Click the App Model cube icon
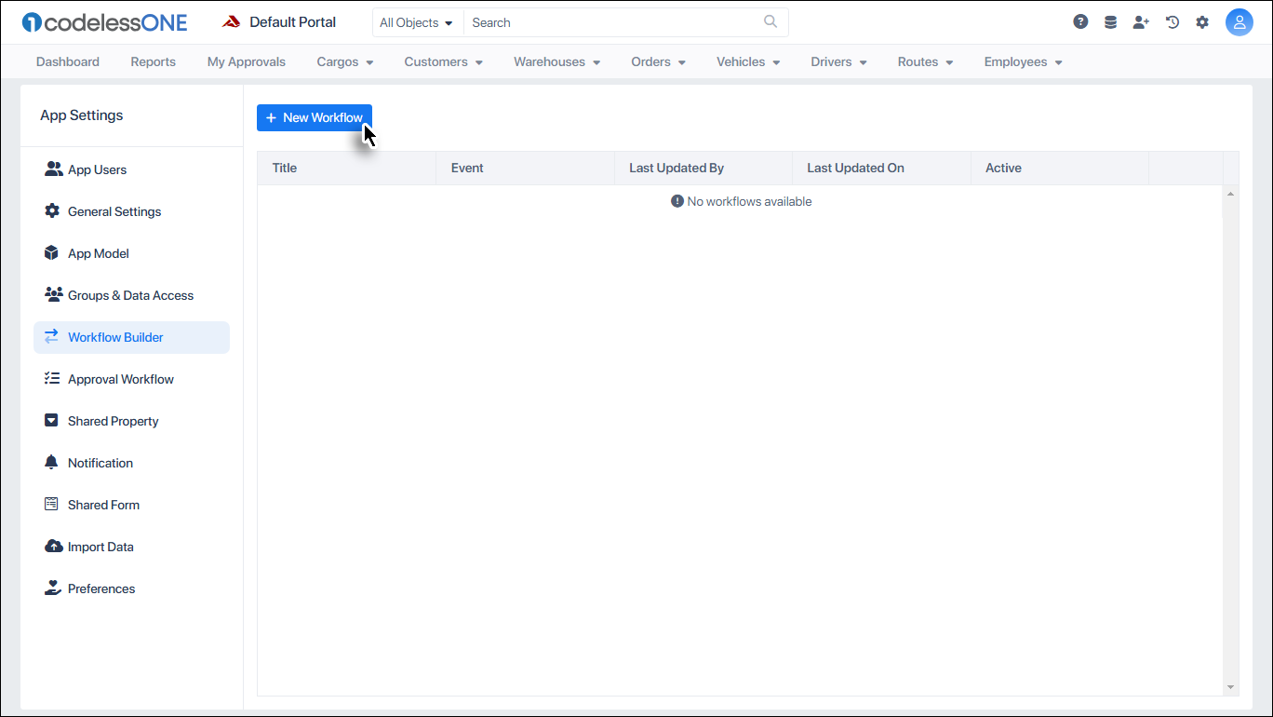The image size is (1273, 717). (52, 253)
